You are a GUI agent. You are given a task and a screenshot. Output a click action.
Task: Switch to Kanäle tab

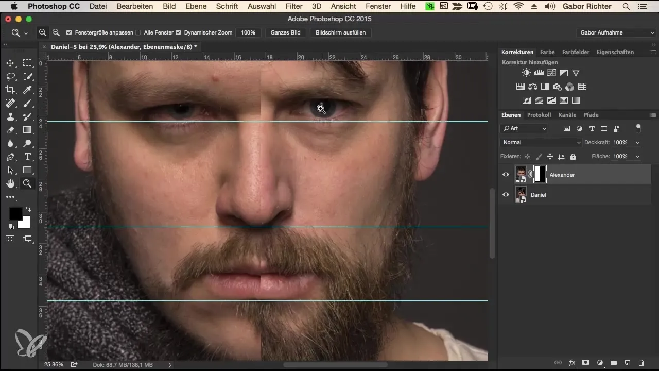click(x=567, y=115)
